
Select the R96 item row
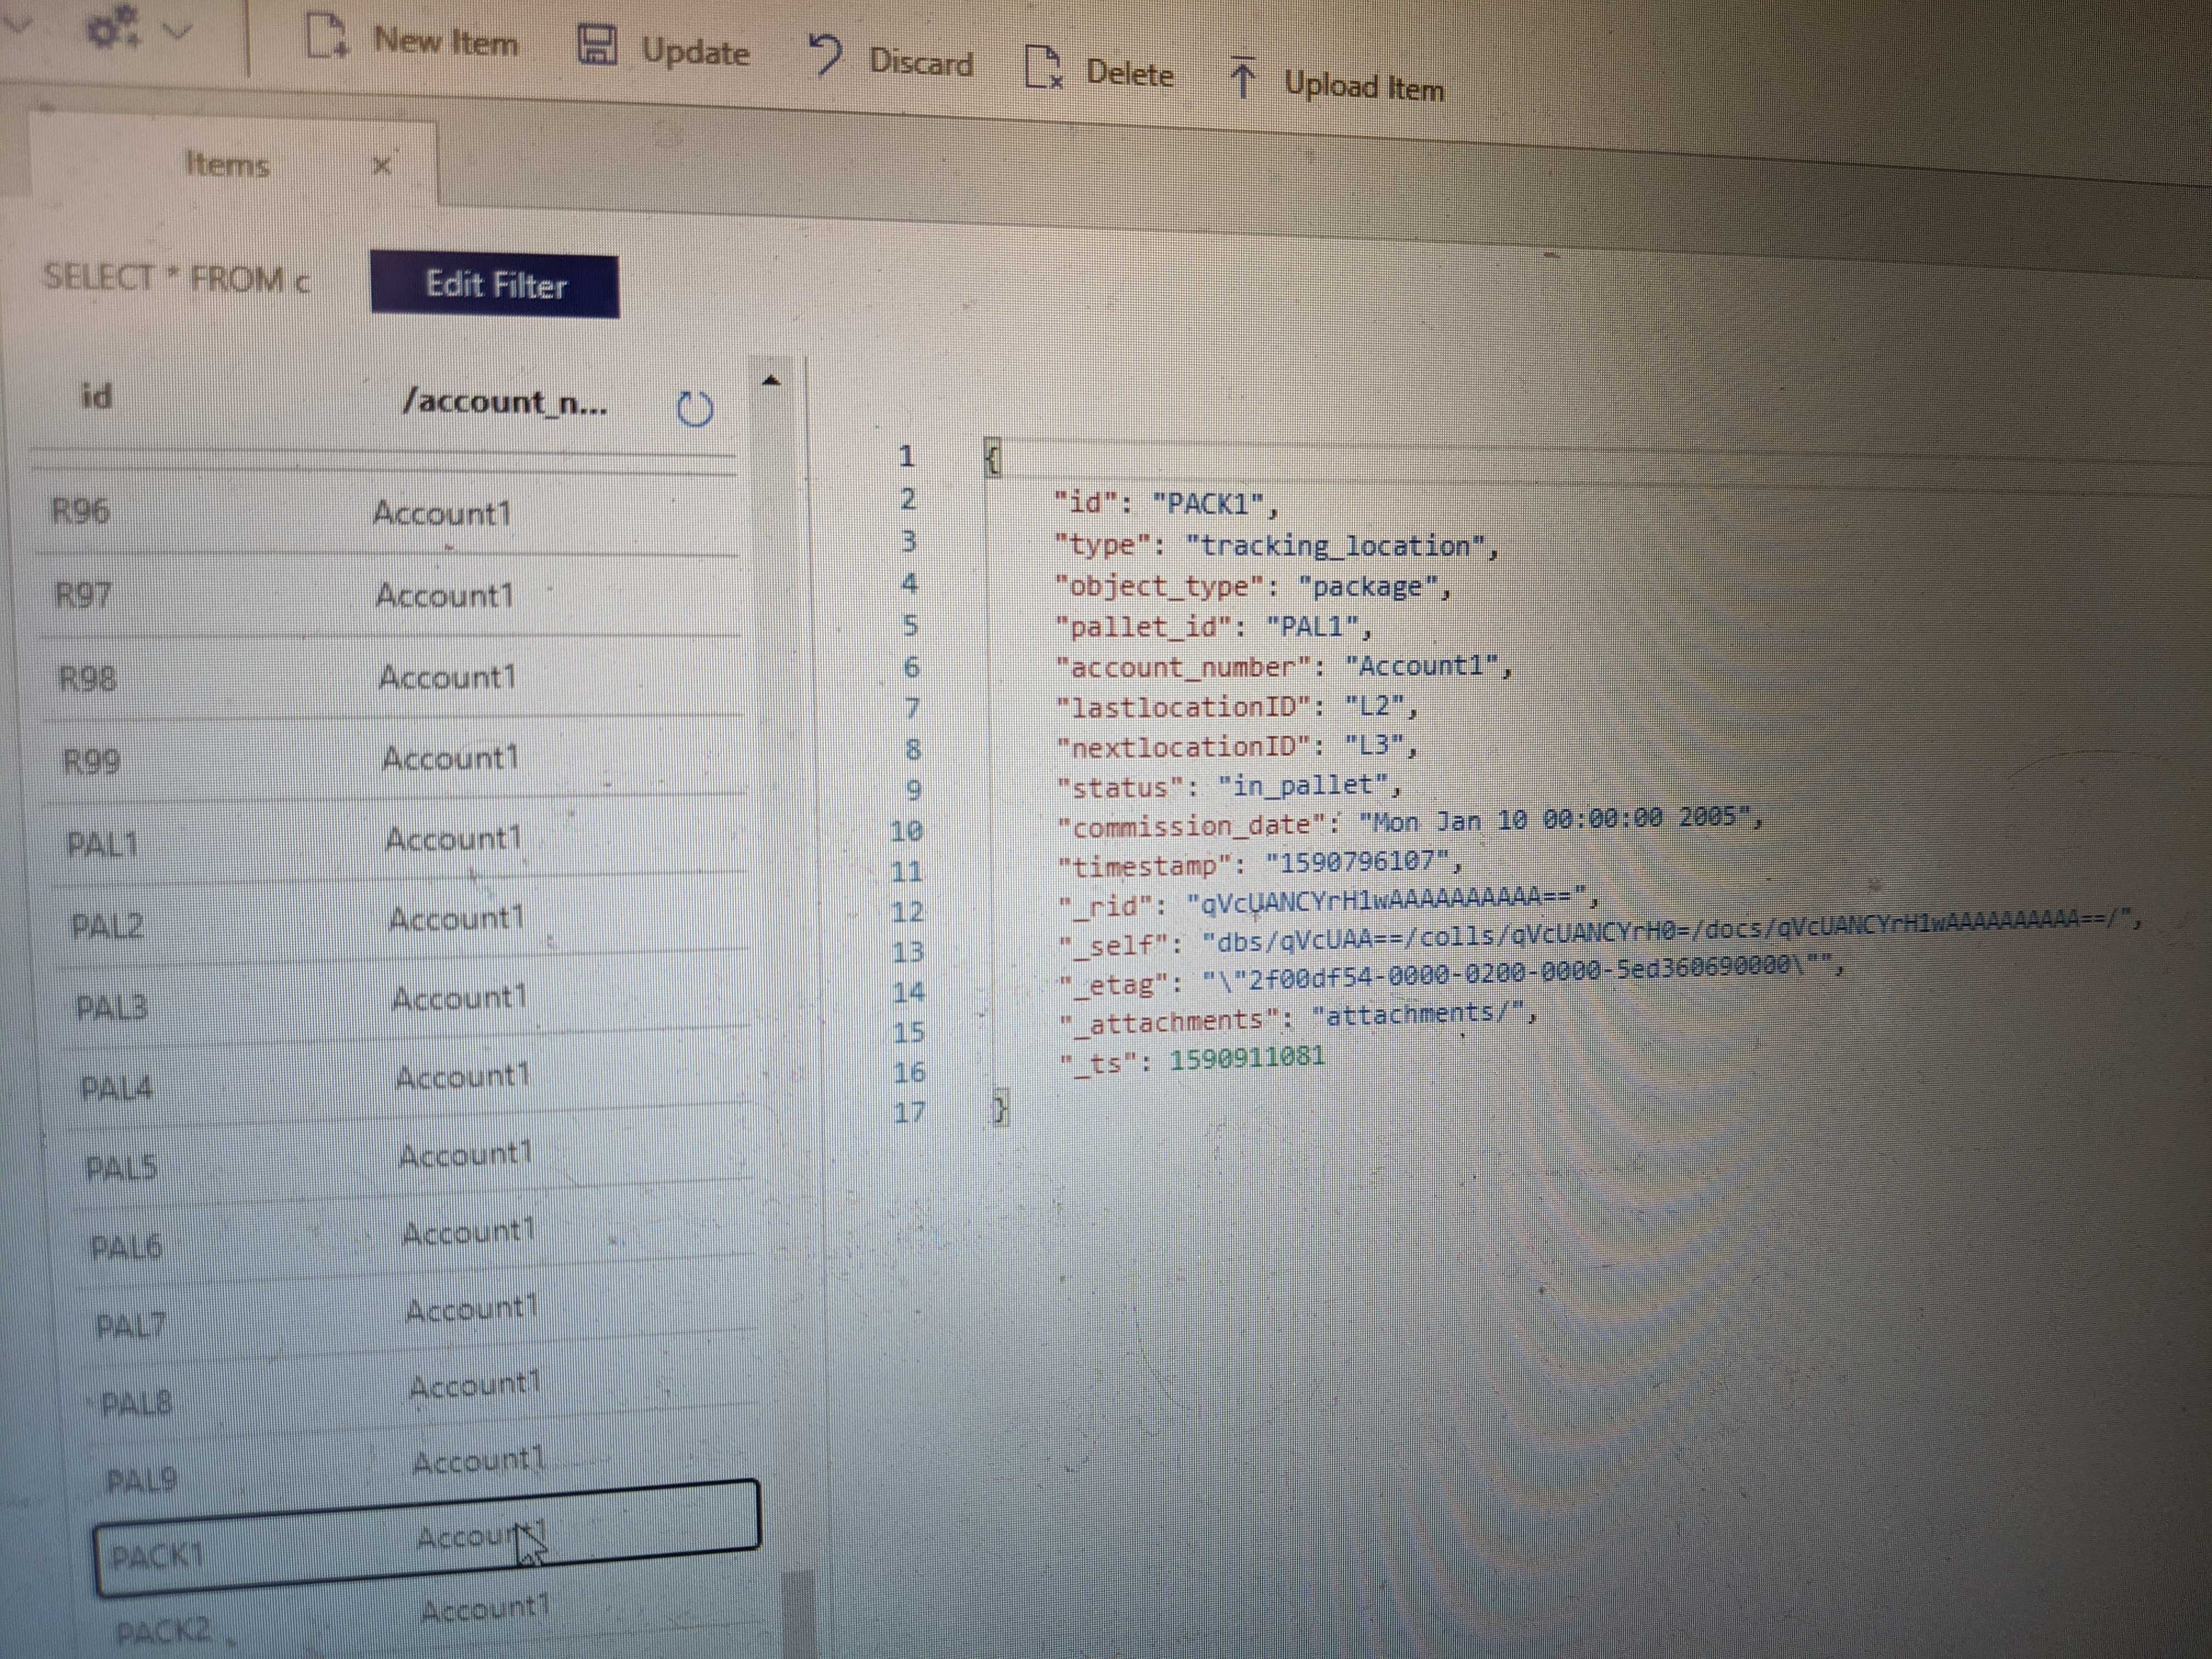click(81, 512)
